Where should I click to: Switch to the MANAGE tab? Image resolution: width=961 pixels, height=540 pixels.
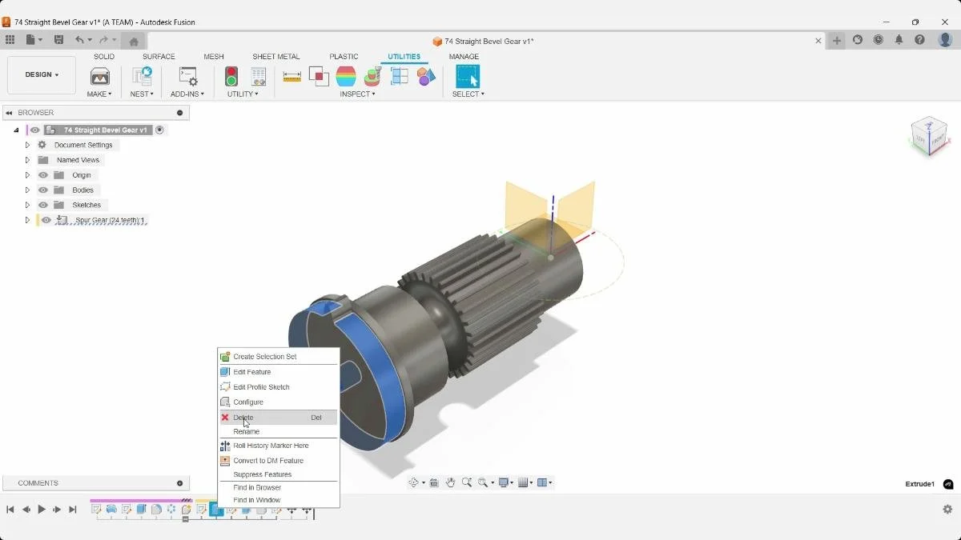464,57
